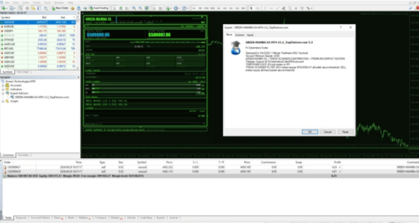Click Cancel in the Expert dialog
419x223 pixels.
coord(328,132)
